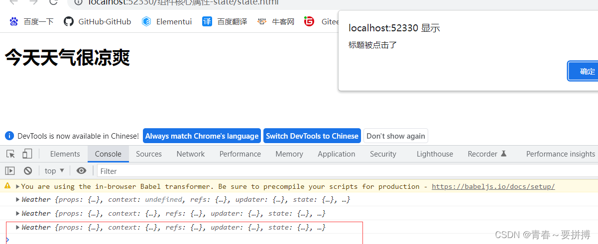The height and width of the screenshot is (244, 598).
Task: Click the inspect element selector icon
Action: tap(11, 154)
